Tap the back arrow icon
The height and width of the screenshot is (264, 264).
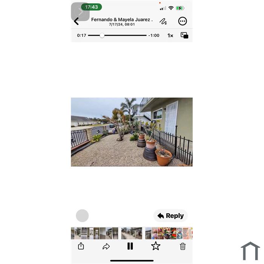76,21
